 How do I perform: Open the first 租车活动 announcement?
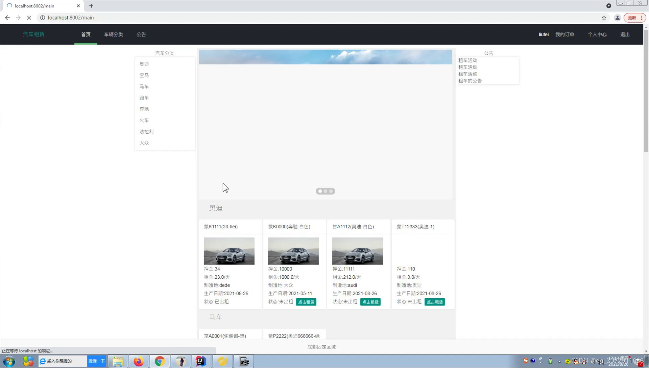click(x=468, y=60)
